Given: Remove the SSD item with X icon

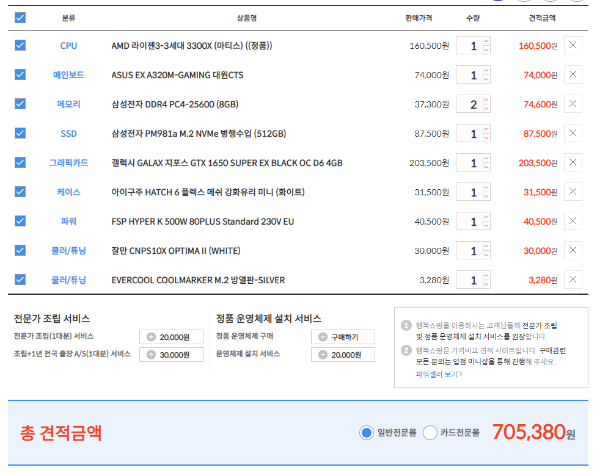Looking at the screenshot, I should (x=573, y=134).
